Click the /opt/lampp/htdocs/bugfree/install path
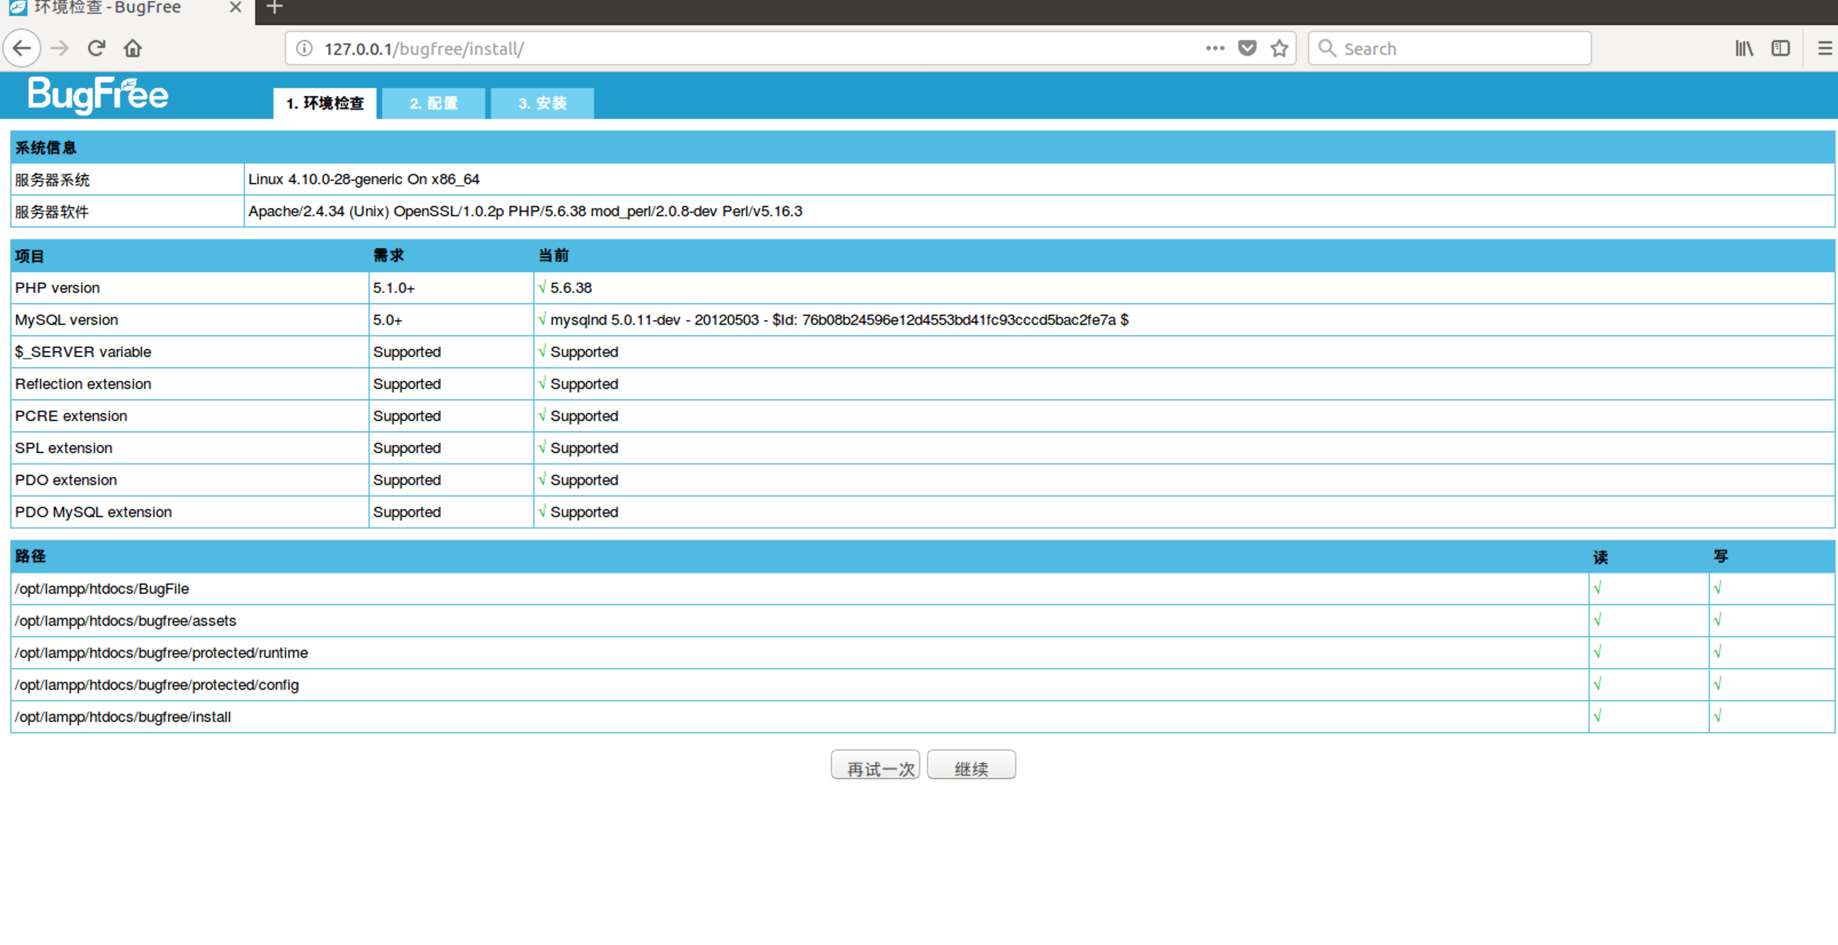1838x945 pixels. coord(122,717)
